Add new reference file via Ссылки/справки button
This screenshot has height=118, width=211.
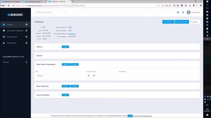coord(65,95)
